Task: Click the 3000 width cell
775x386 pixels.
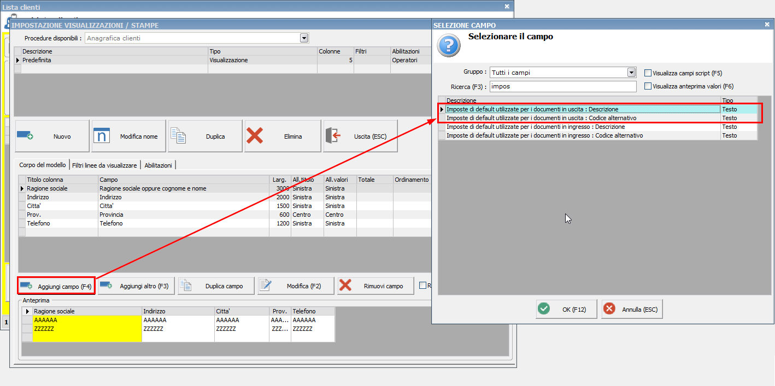Action: pyautogui.click(x=280, y=188)
